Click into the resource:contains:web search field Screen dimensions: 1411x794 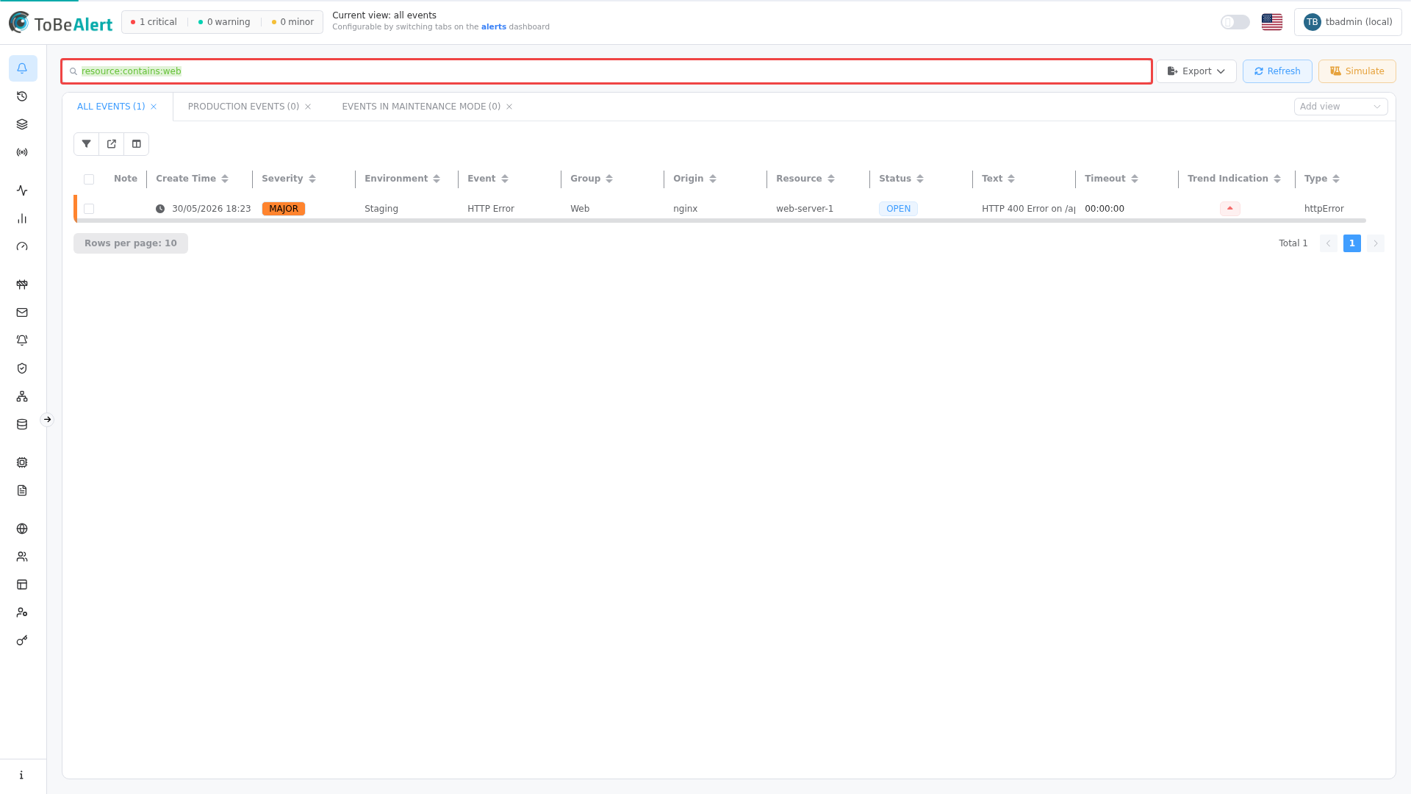[x=606, y=71]
